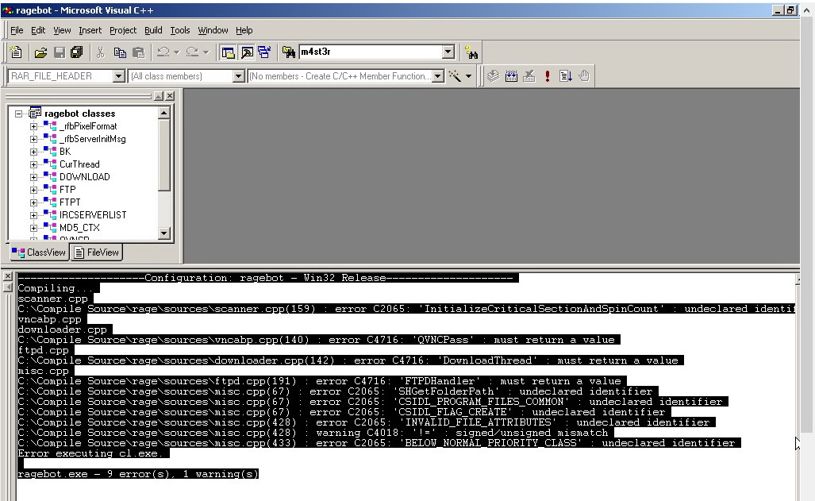The width and height of the screenshot is (815, 501).
Task: Open the File menu
Action: [x=17, y=30]
